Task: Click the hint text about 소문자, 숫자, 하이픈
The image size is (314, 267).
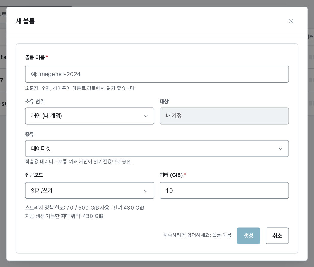Action: click(x=80, y=88)
